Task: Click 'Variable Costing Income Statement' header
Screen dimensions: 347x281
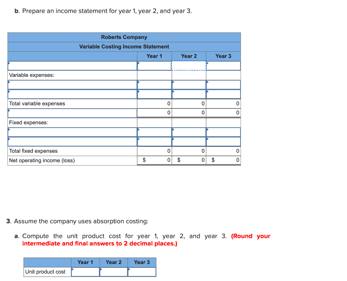Action: point(124,47)
